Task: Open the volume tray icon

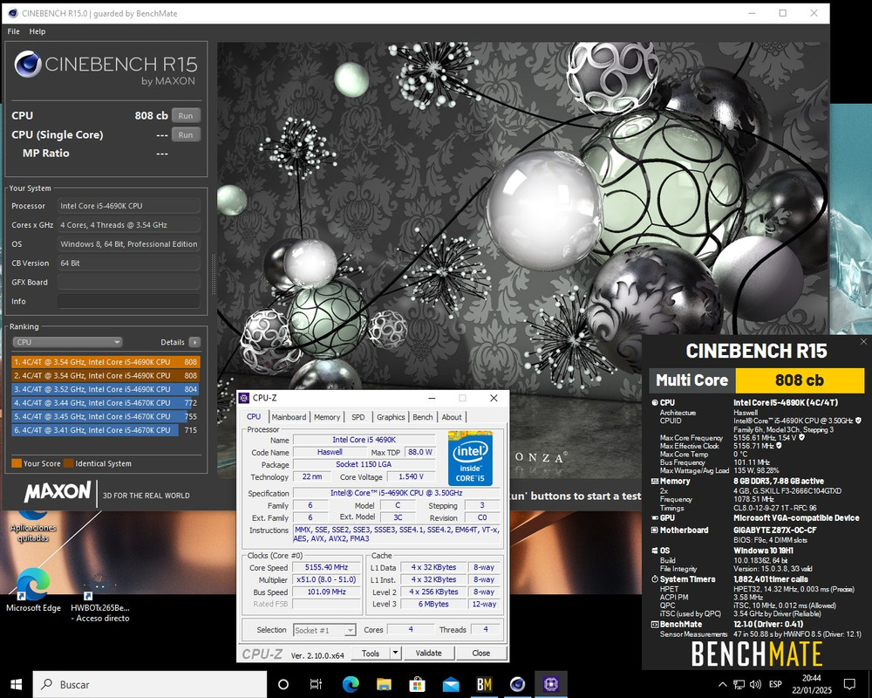Action: pyautogui.click(x=755, y=684)
